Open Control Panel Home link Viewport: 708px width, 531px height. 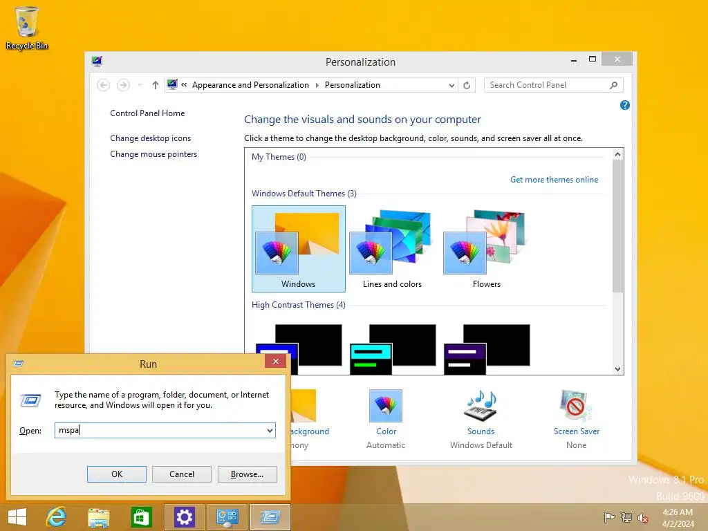[x=147, y=113]
